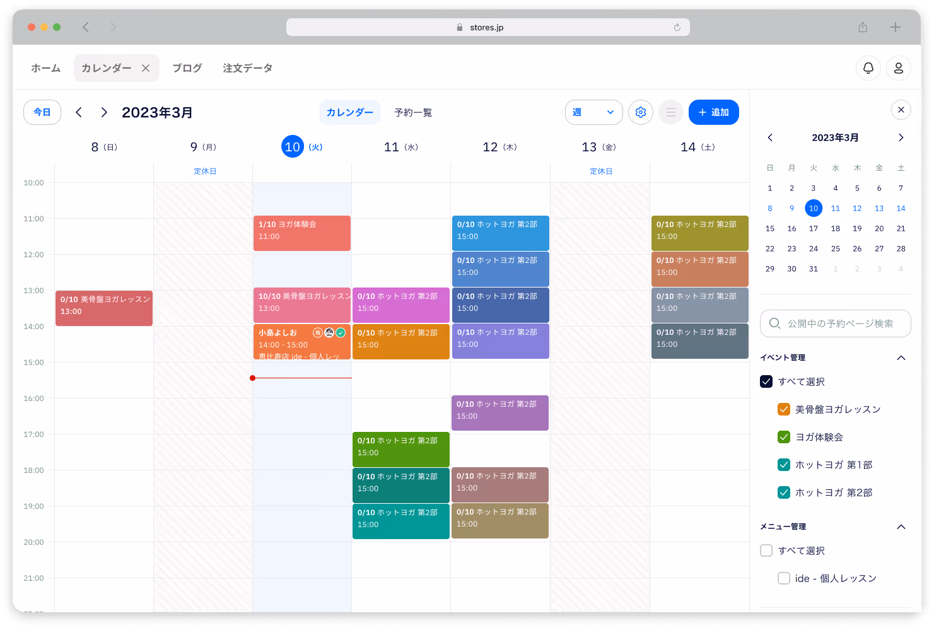Open Sunday 美骨盤ヨガレッスン 13:00 event
Viewport: 934px width, 628px height.
[x=104, y=308]
